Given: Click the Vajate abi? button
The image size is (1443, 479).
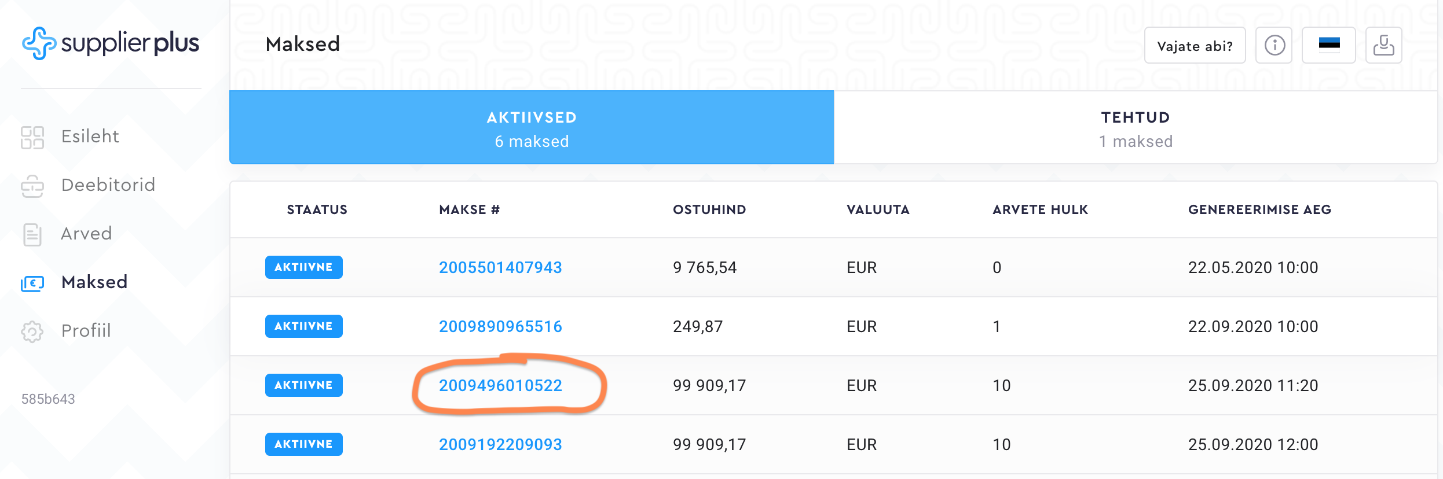Looking at the screenshot, I should click(x=1195, y=46).
